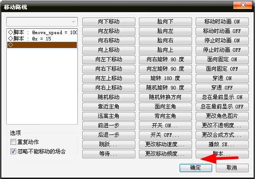The image size is (255, 179).
Task: Select the highlighted empty command row
Action: point(42,45)
